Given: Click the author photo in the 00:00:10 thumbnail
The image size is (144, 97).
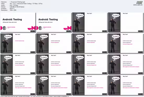Looking at the screenshot, I should pos(4,28).
